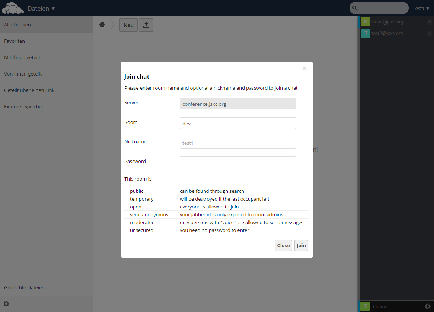Viewport: 434px width, 312px height.
Task: Open the Dateien app dropdown
Action: pos(41,9)
